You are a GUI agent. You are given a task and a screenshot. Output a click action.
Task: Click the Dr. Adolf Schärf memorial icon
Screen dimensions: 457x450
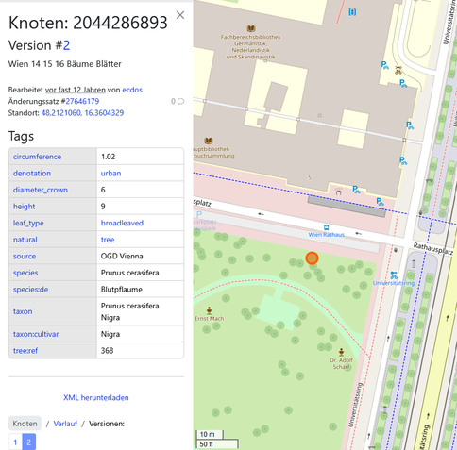(x=341, y=352)
